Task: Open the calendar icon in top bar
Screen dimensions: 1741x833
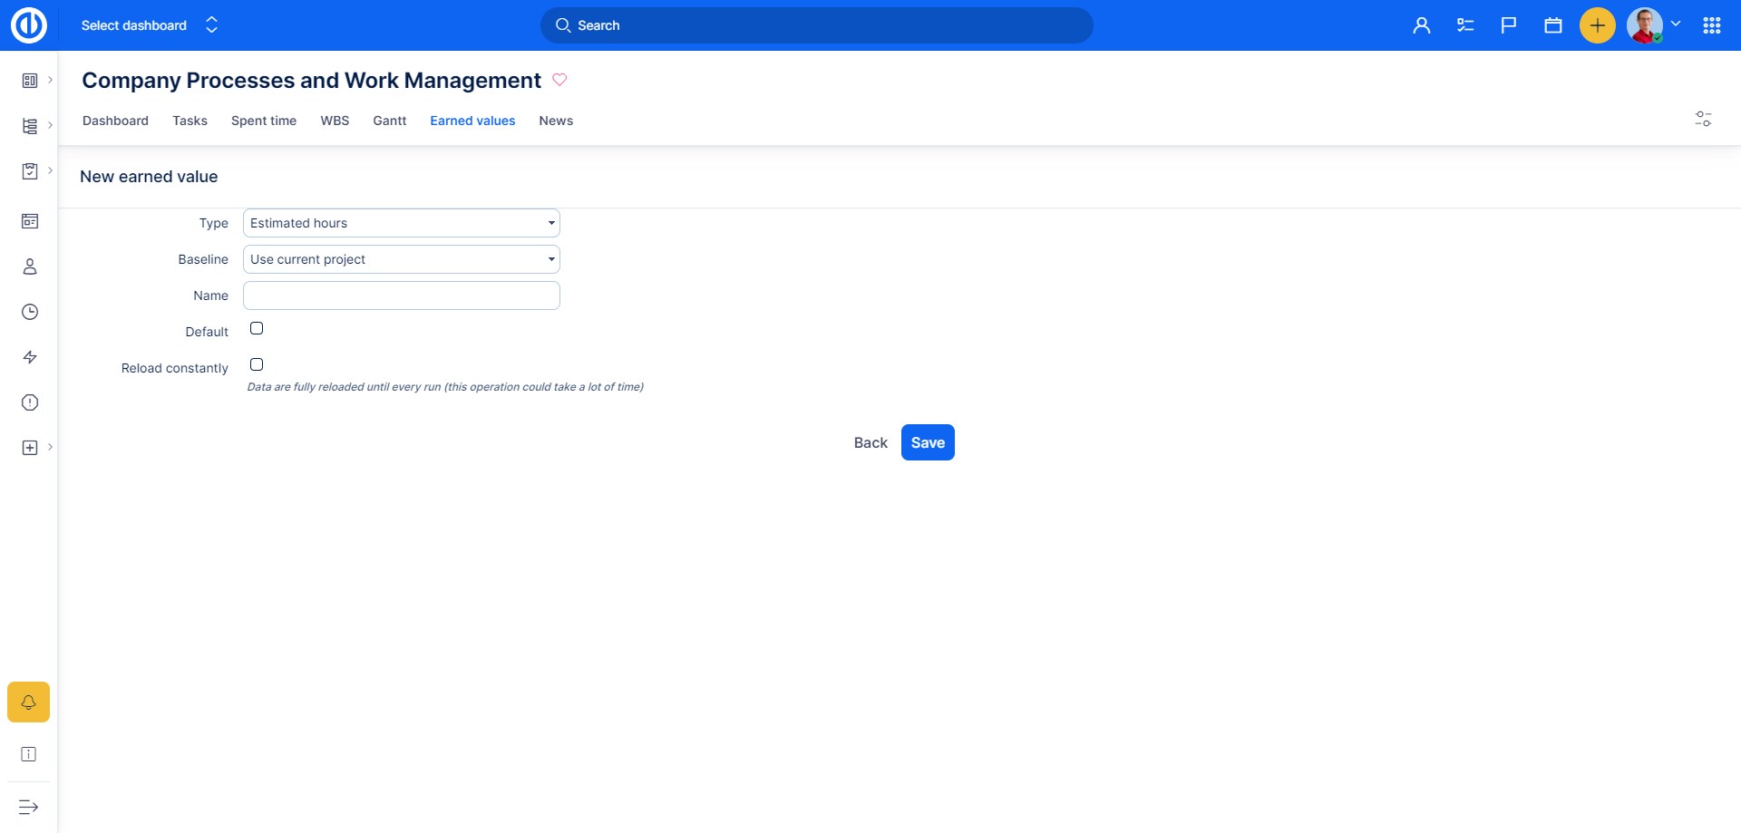Action: (1552, 25)
